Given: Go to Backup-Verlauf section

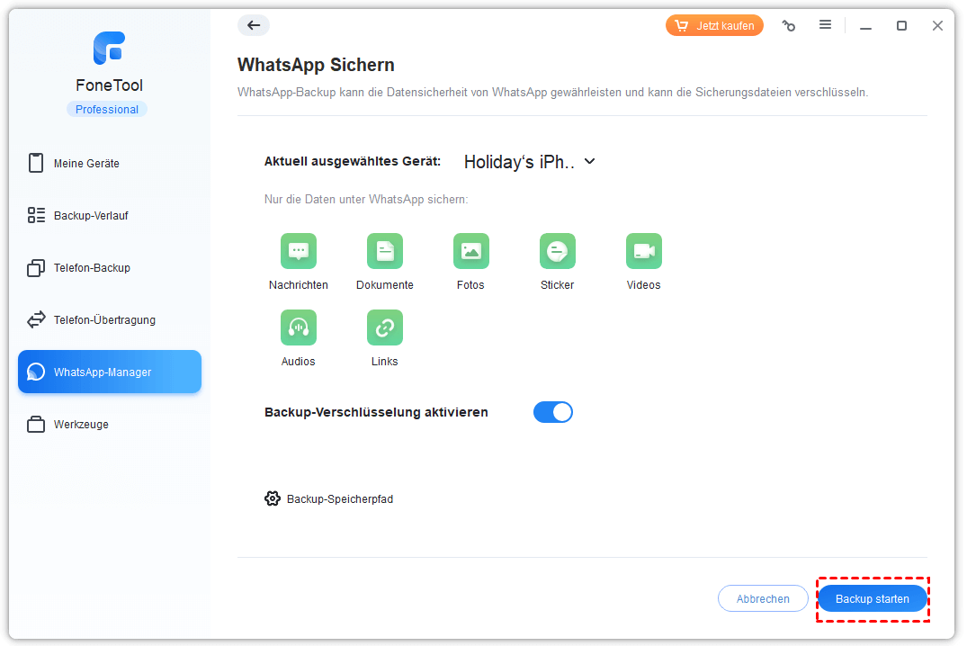Looking at the screenshot, I should (x=91, y=216).
